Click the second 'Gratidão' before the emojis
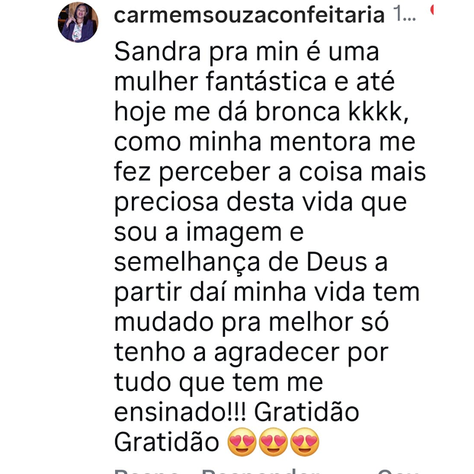Image resolution: width=474 pixels, height=474 pixels. (x=167, y=441)
